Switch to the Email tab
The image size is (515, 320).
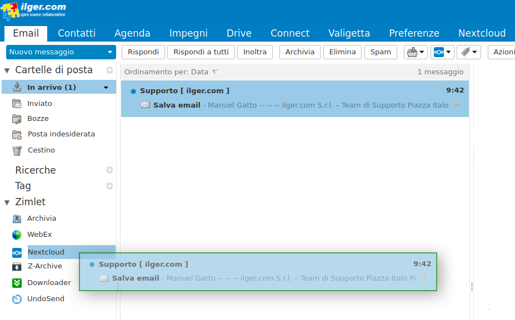pos(26,33)
